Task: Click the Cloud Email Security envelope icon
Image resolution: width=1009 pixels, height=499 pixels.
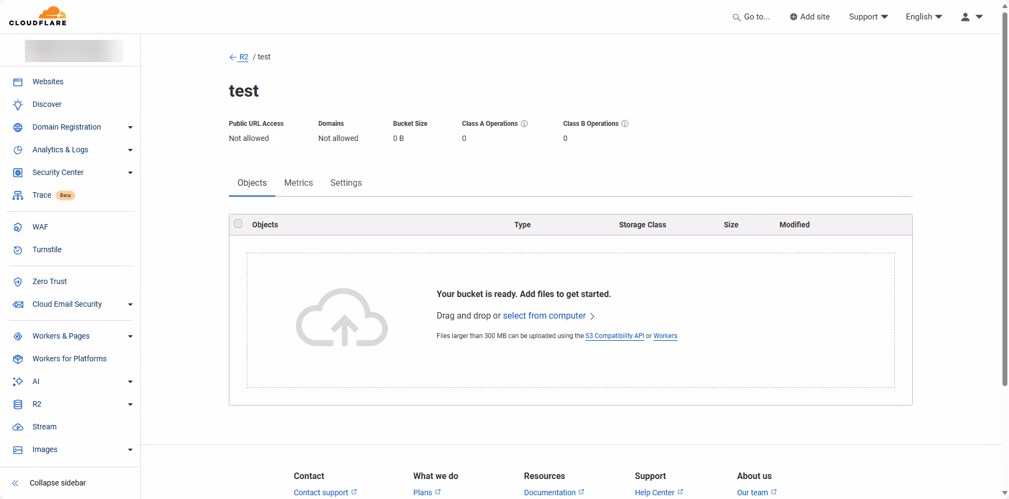Action: point(18,305)
